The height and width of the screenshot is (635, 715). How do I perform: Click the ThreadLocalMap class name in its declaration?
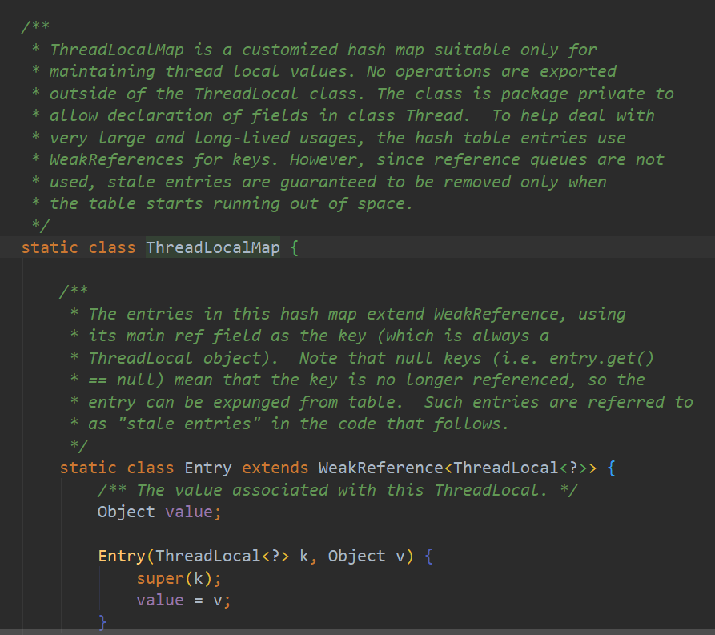(212, 247)
